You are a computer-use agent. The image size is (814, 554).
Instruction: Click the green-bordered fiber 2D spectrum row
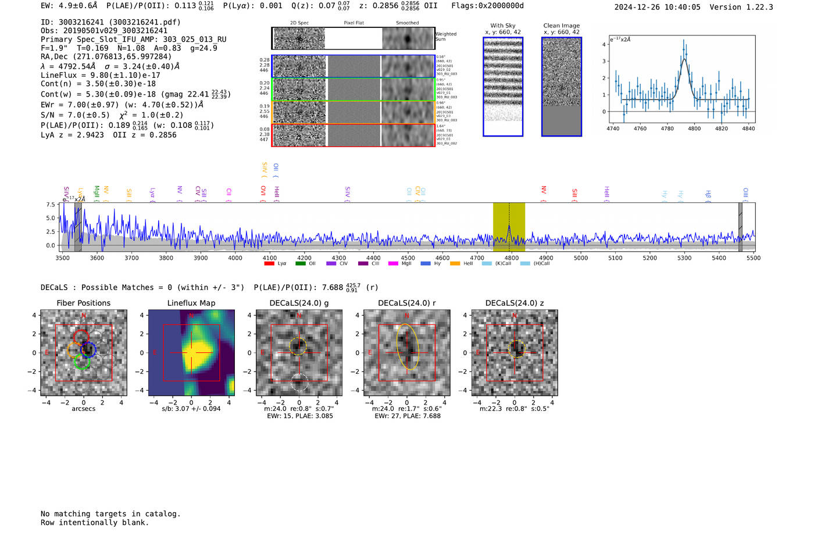point(353,90)
